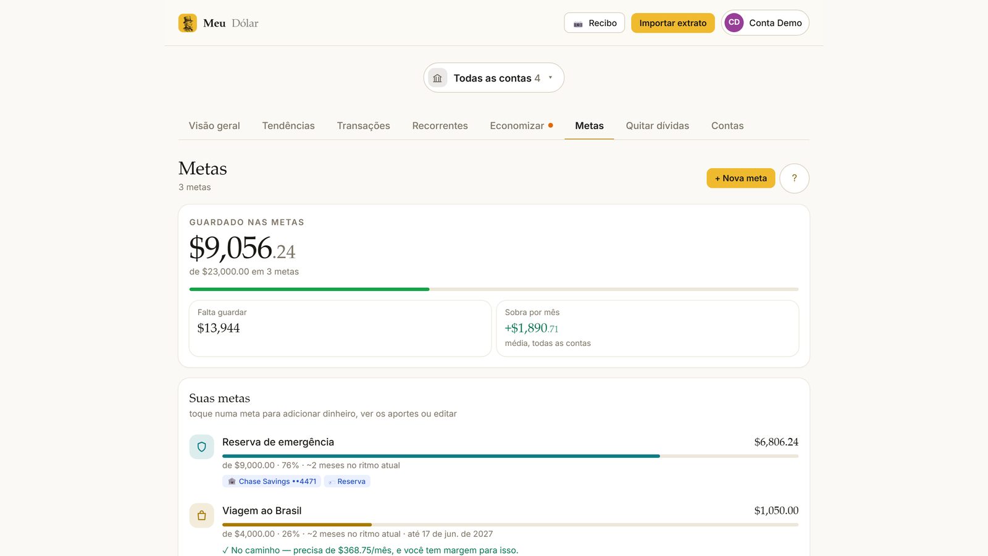Click the Importar extrato button
This screenshot has height=556, width=988.
672,23
